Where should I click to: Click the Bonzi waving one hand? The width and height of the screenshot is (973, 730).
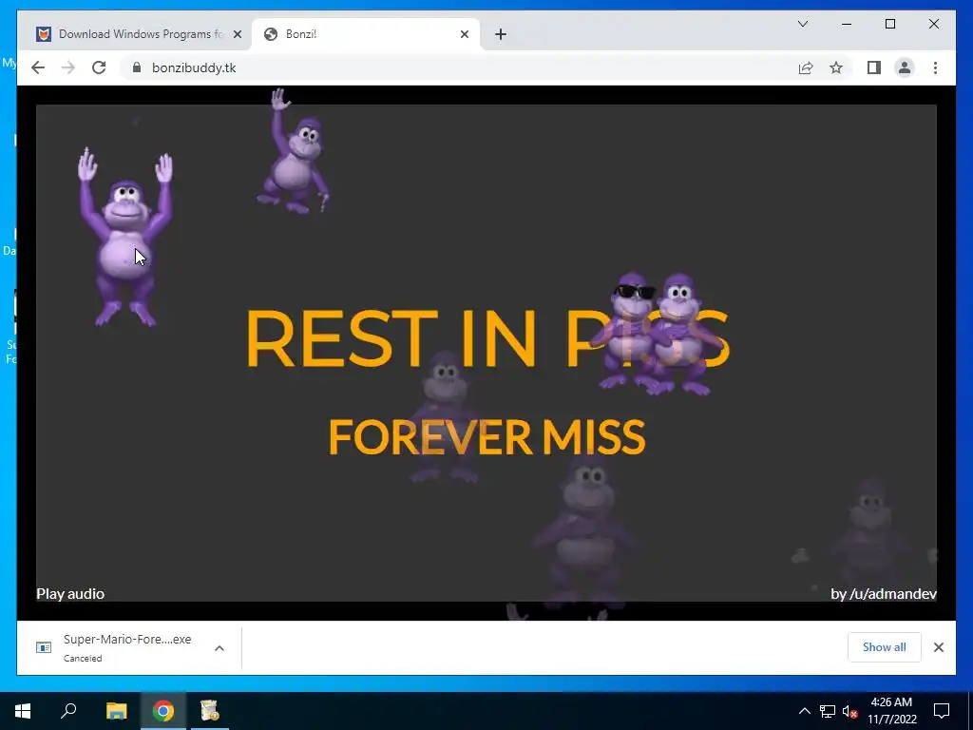click(293, 152)
